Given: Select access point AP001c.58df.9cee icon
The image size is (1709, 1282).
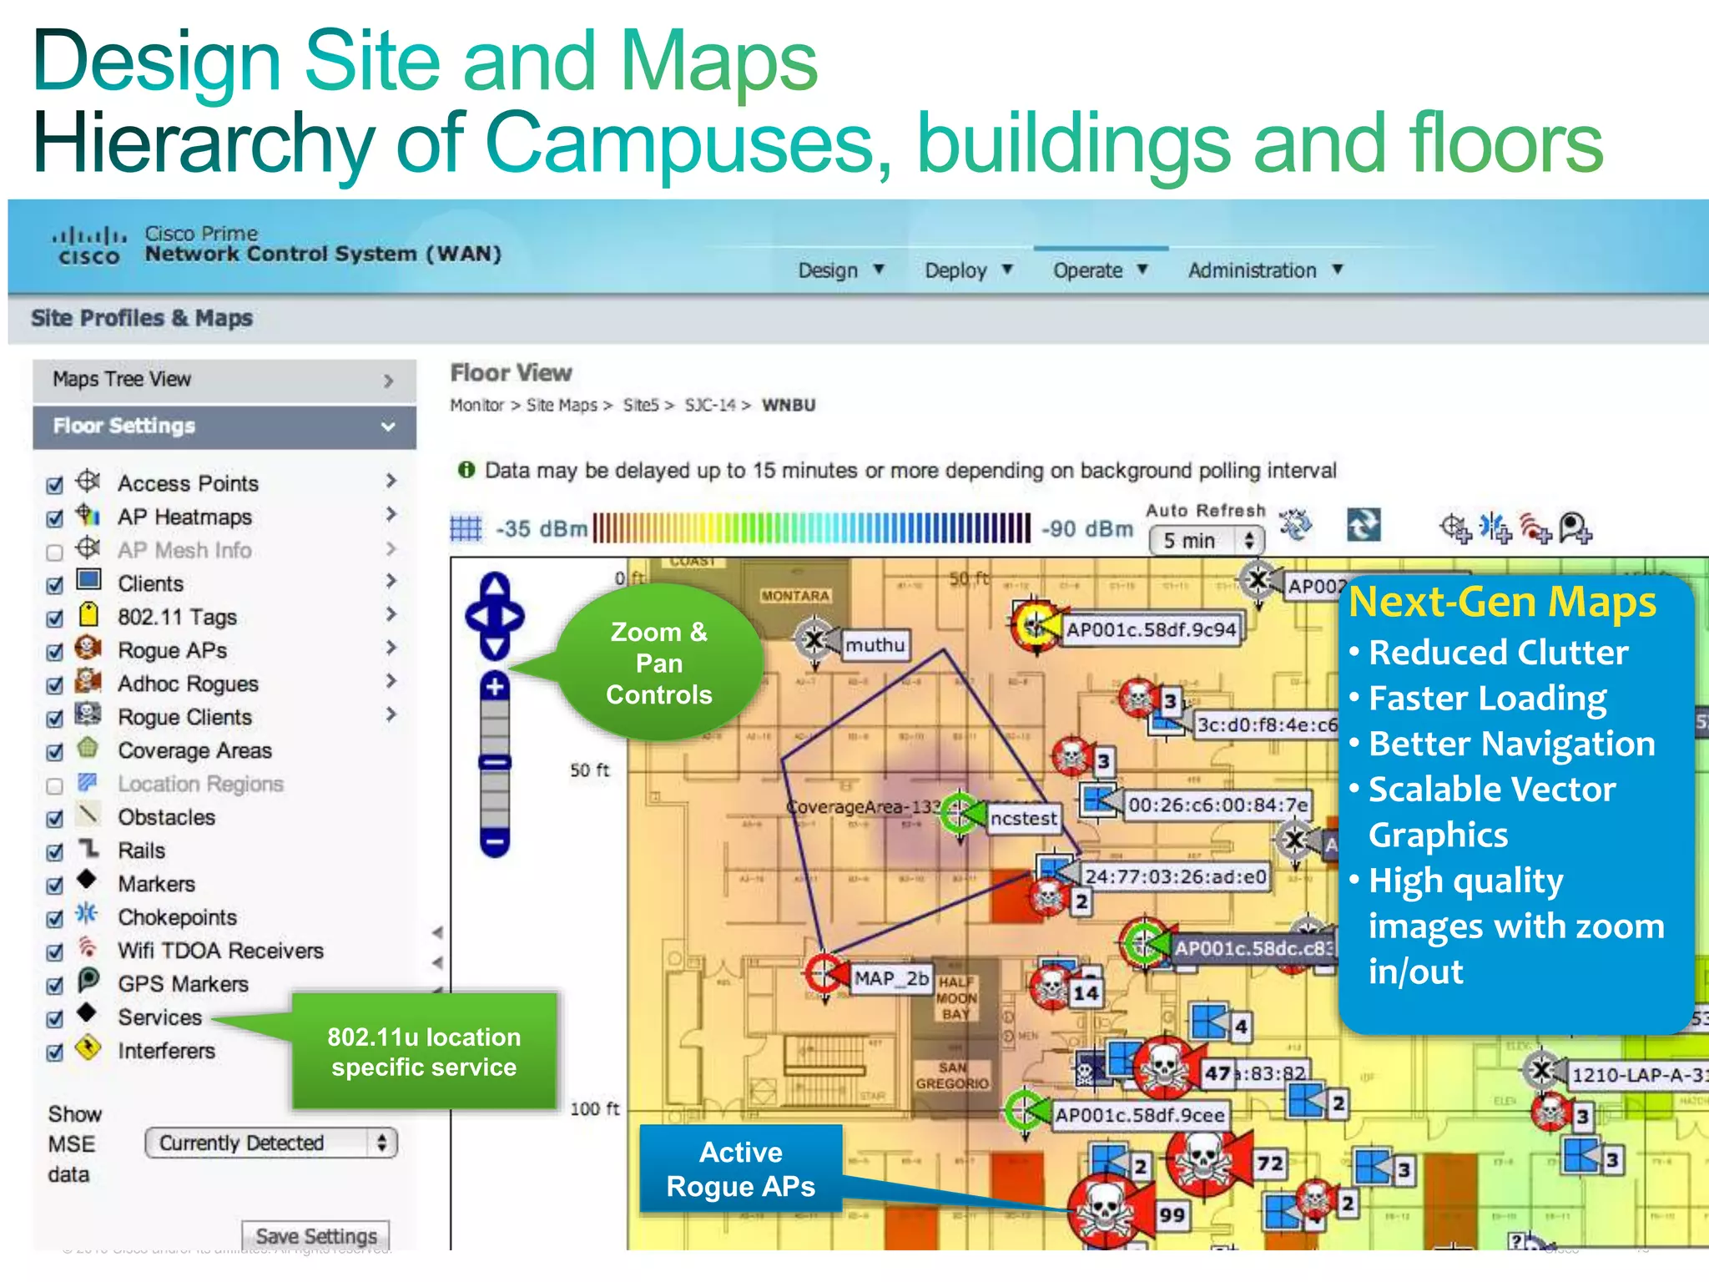Looking at the screenshot, I should pos(1026,1110).
